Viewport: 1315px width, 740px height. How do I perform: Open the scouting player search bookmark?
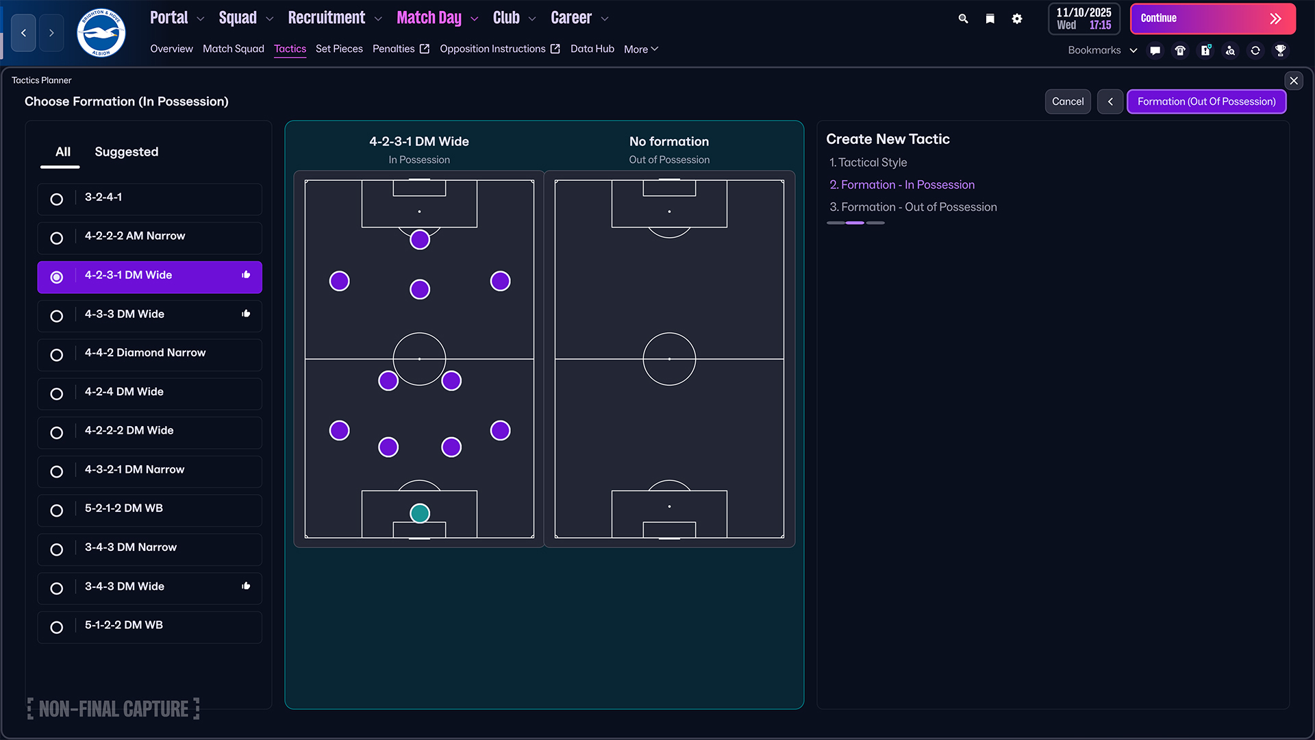point(1231,50)
